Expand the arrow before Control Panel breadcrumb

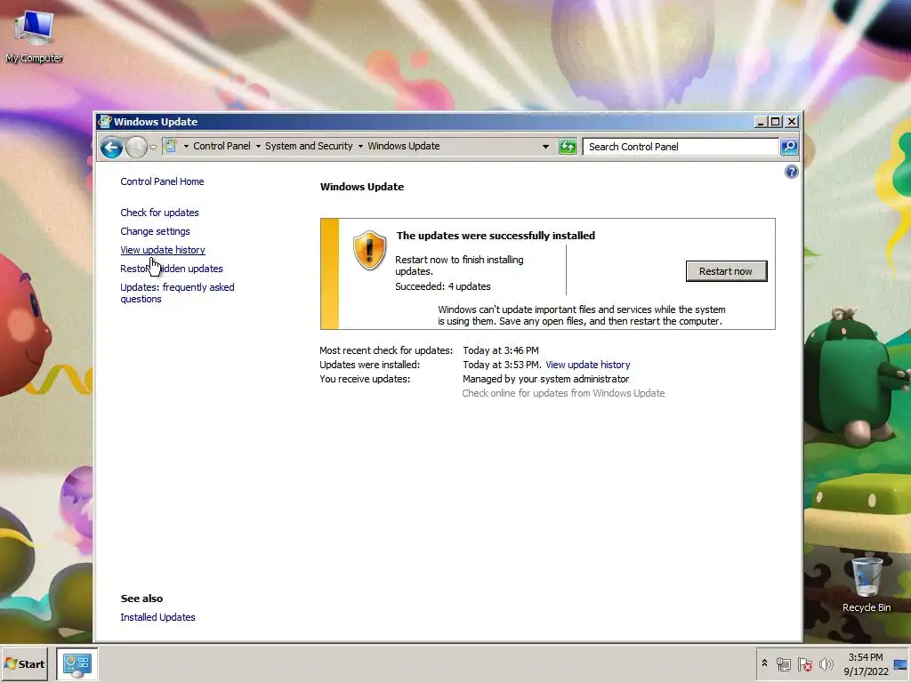(x=186, y=147)
